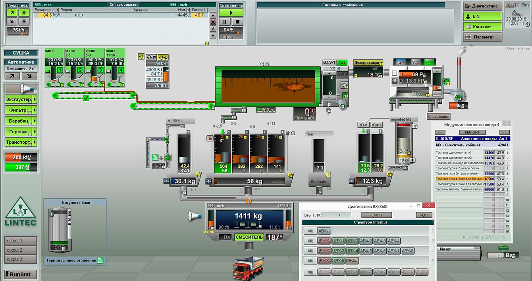
Task: Click the green mixing play button
Action: (231, 13)
